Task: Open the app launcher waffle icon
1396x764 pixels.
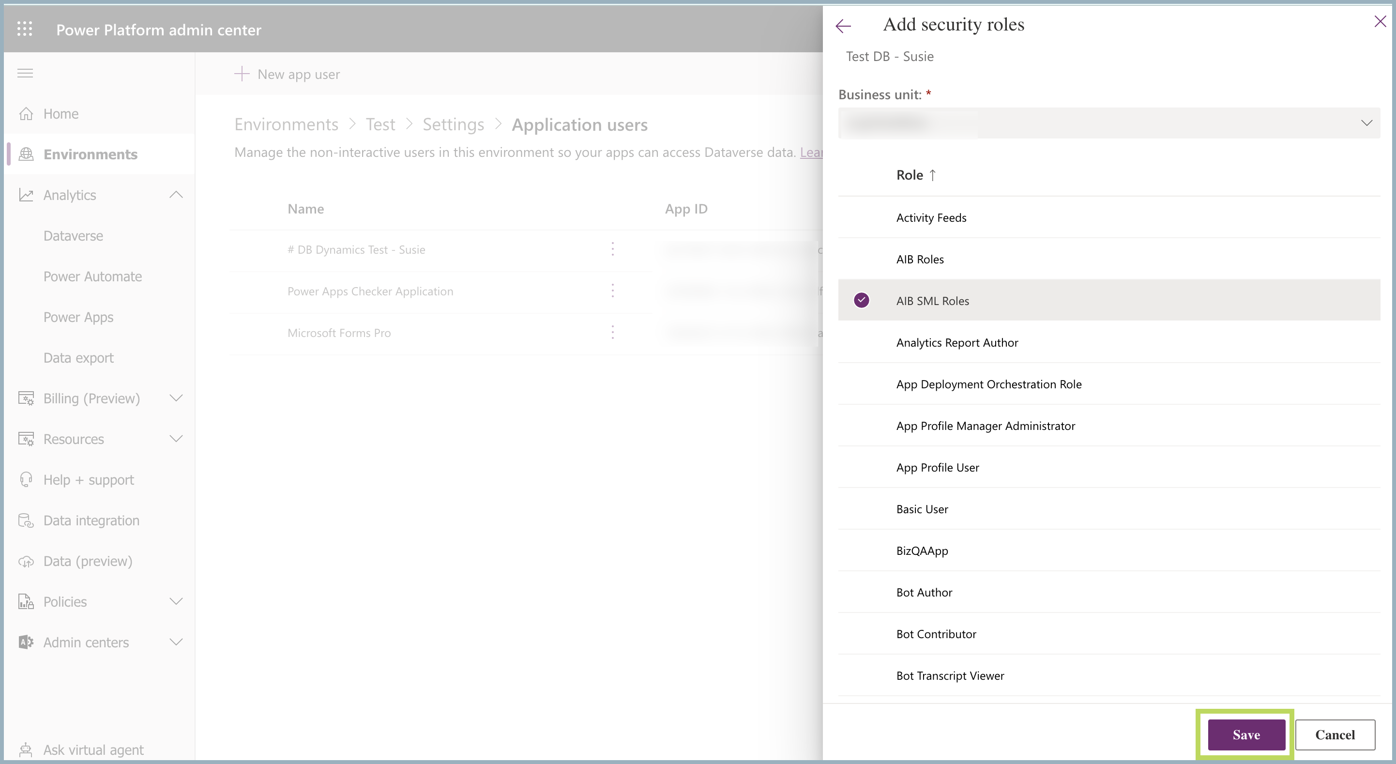Action: (x=24, y=29)
